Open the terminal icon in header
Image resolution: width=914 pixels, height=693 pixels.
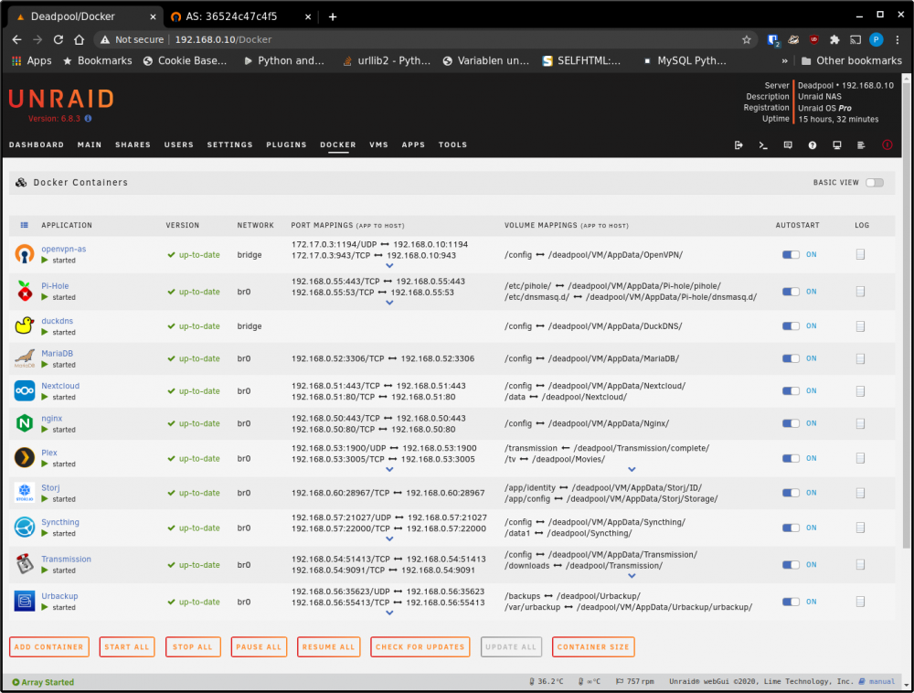point(763,145)
